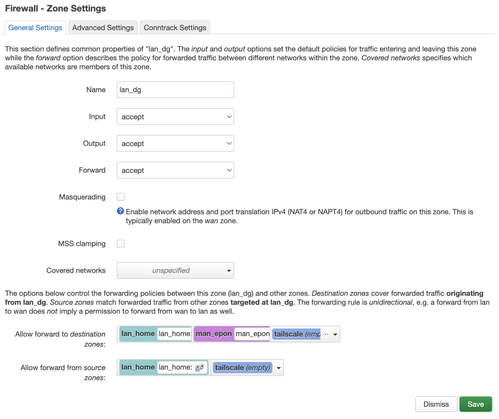Click the bridge interface icon in source zones

pos(199,368)
